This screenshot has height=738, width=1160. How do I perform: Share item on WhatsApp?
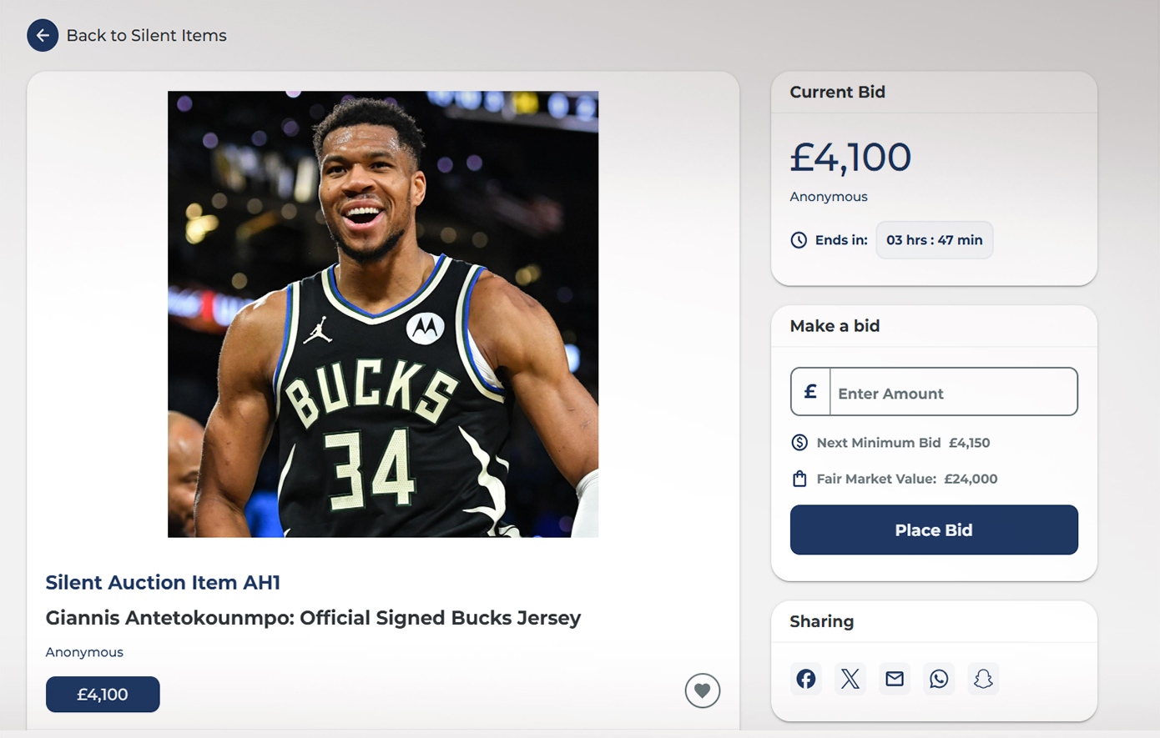click(x=939, y=679)
